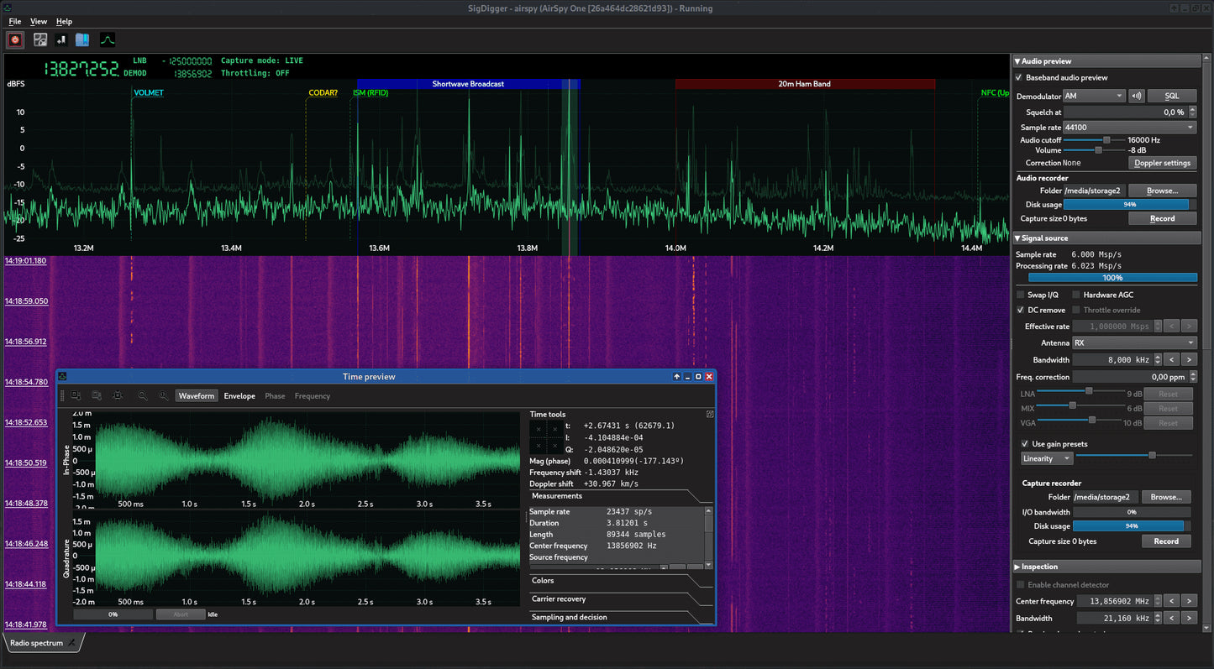Click the panoramic spectrum toolbar icon
Image resolution: width=1214 pixels, height=669 pixels.
39,39
